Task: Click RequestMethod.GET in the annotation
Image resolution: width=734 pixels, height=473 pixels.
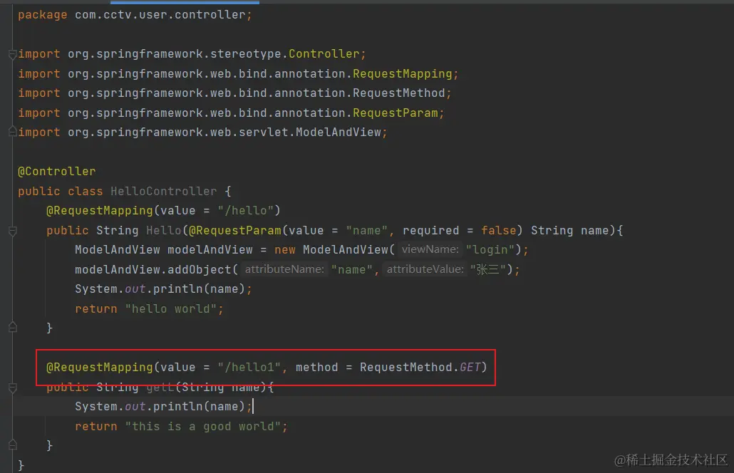Action: pos(420,368)
